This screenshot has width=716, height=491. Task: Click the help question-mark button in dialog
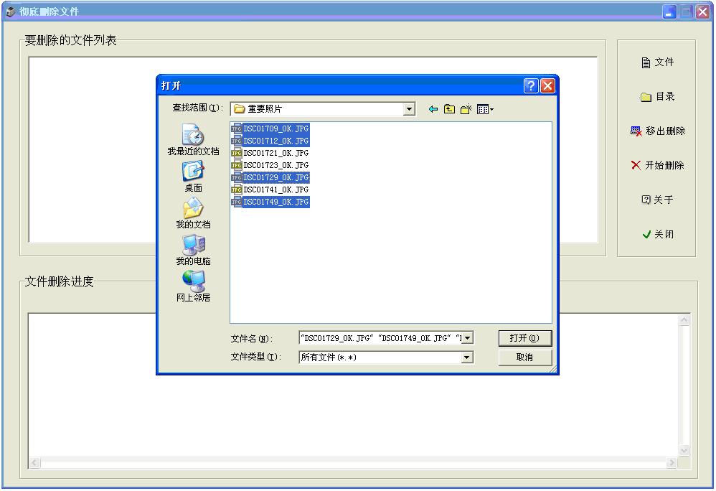[531, 86]
